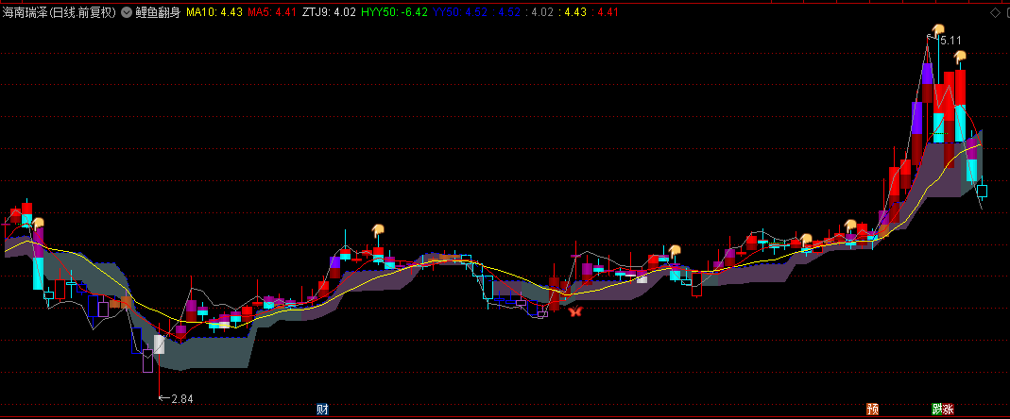Click hand signal icon beside 5.11 peak
Screen dimensions: 1010x419
pyautogui.click(x=936, y=30)
